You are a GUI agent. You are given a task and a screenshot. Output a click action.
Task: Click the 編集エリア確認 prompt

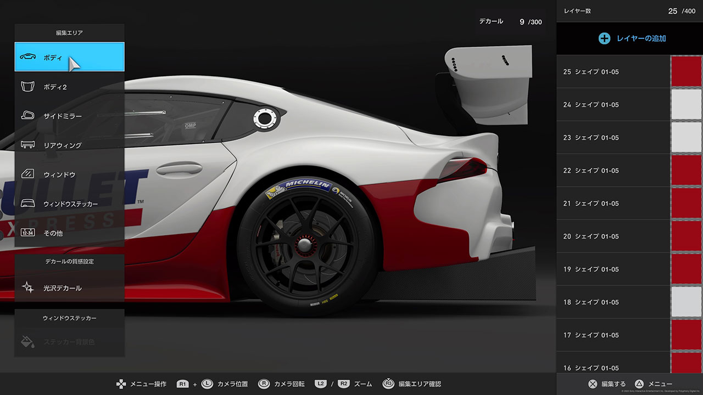pyautogui.click(x=420, y=384)
